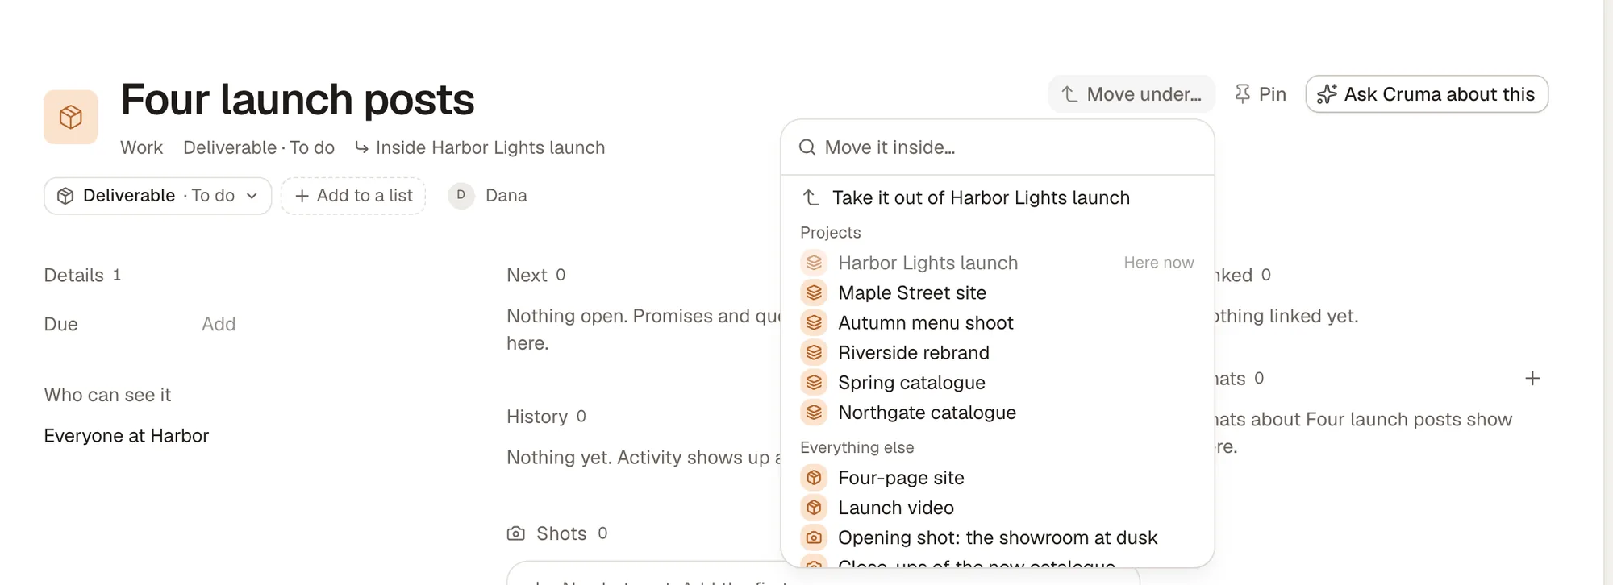Click the stack icon beside Harbor Lights launch

point(814,263)
